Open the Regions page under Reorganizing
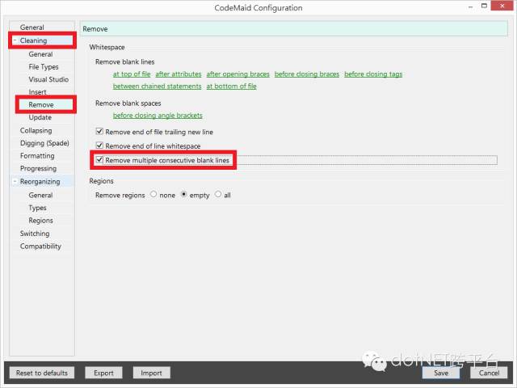The height and width of the screenshot is (388, 517). (40, 221)
